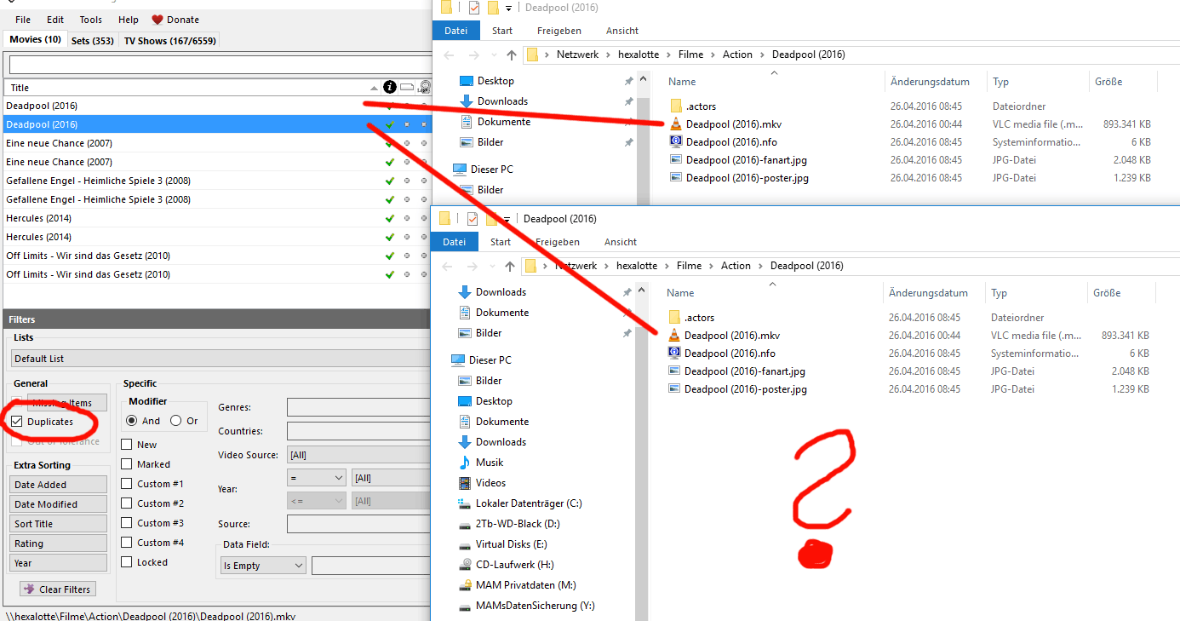This screenshot has height=621, width=1180.
Task: Click the Year sorting button
Action: point(59,563)
